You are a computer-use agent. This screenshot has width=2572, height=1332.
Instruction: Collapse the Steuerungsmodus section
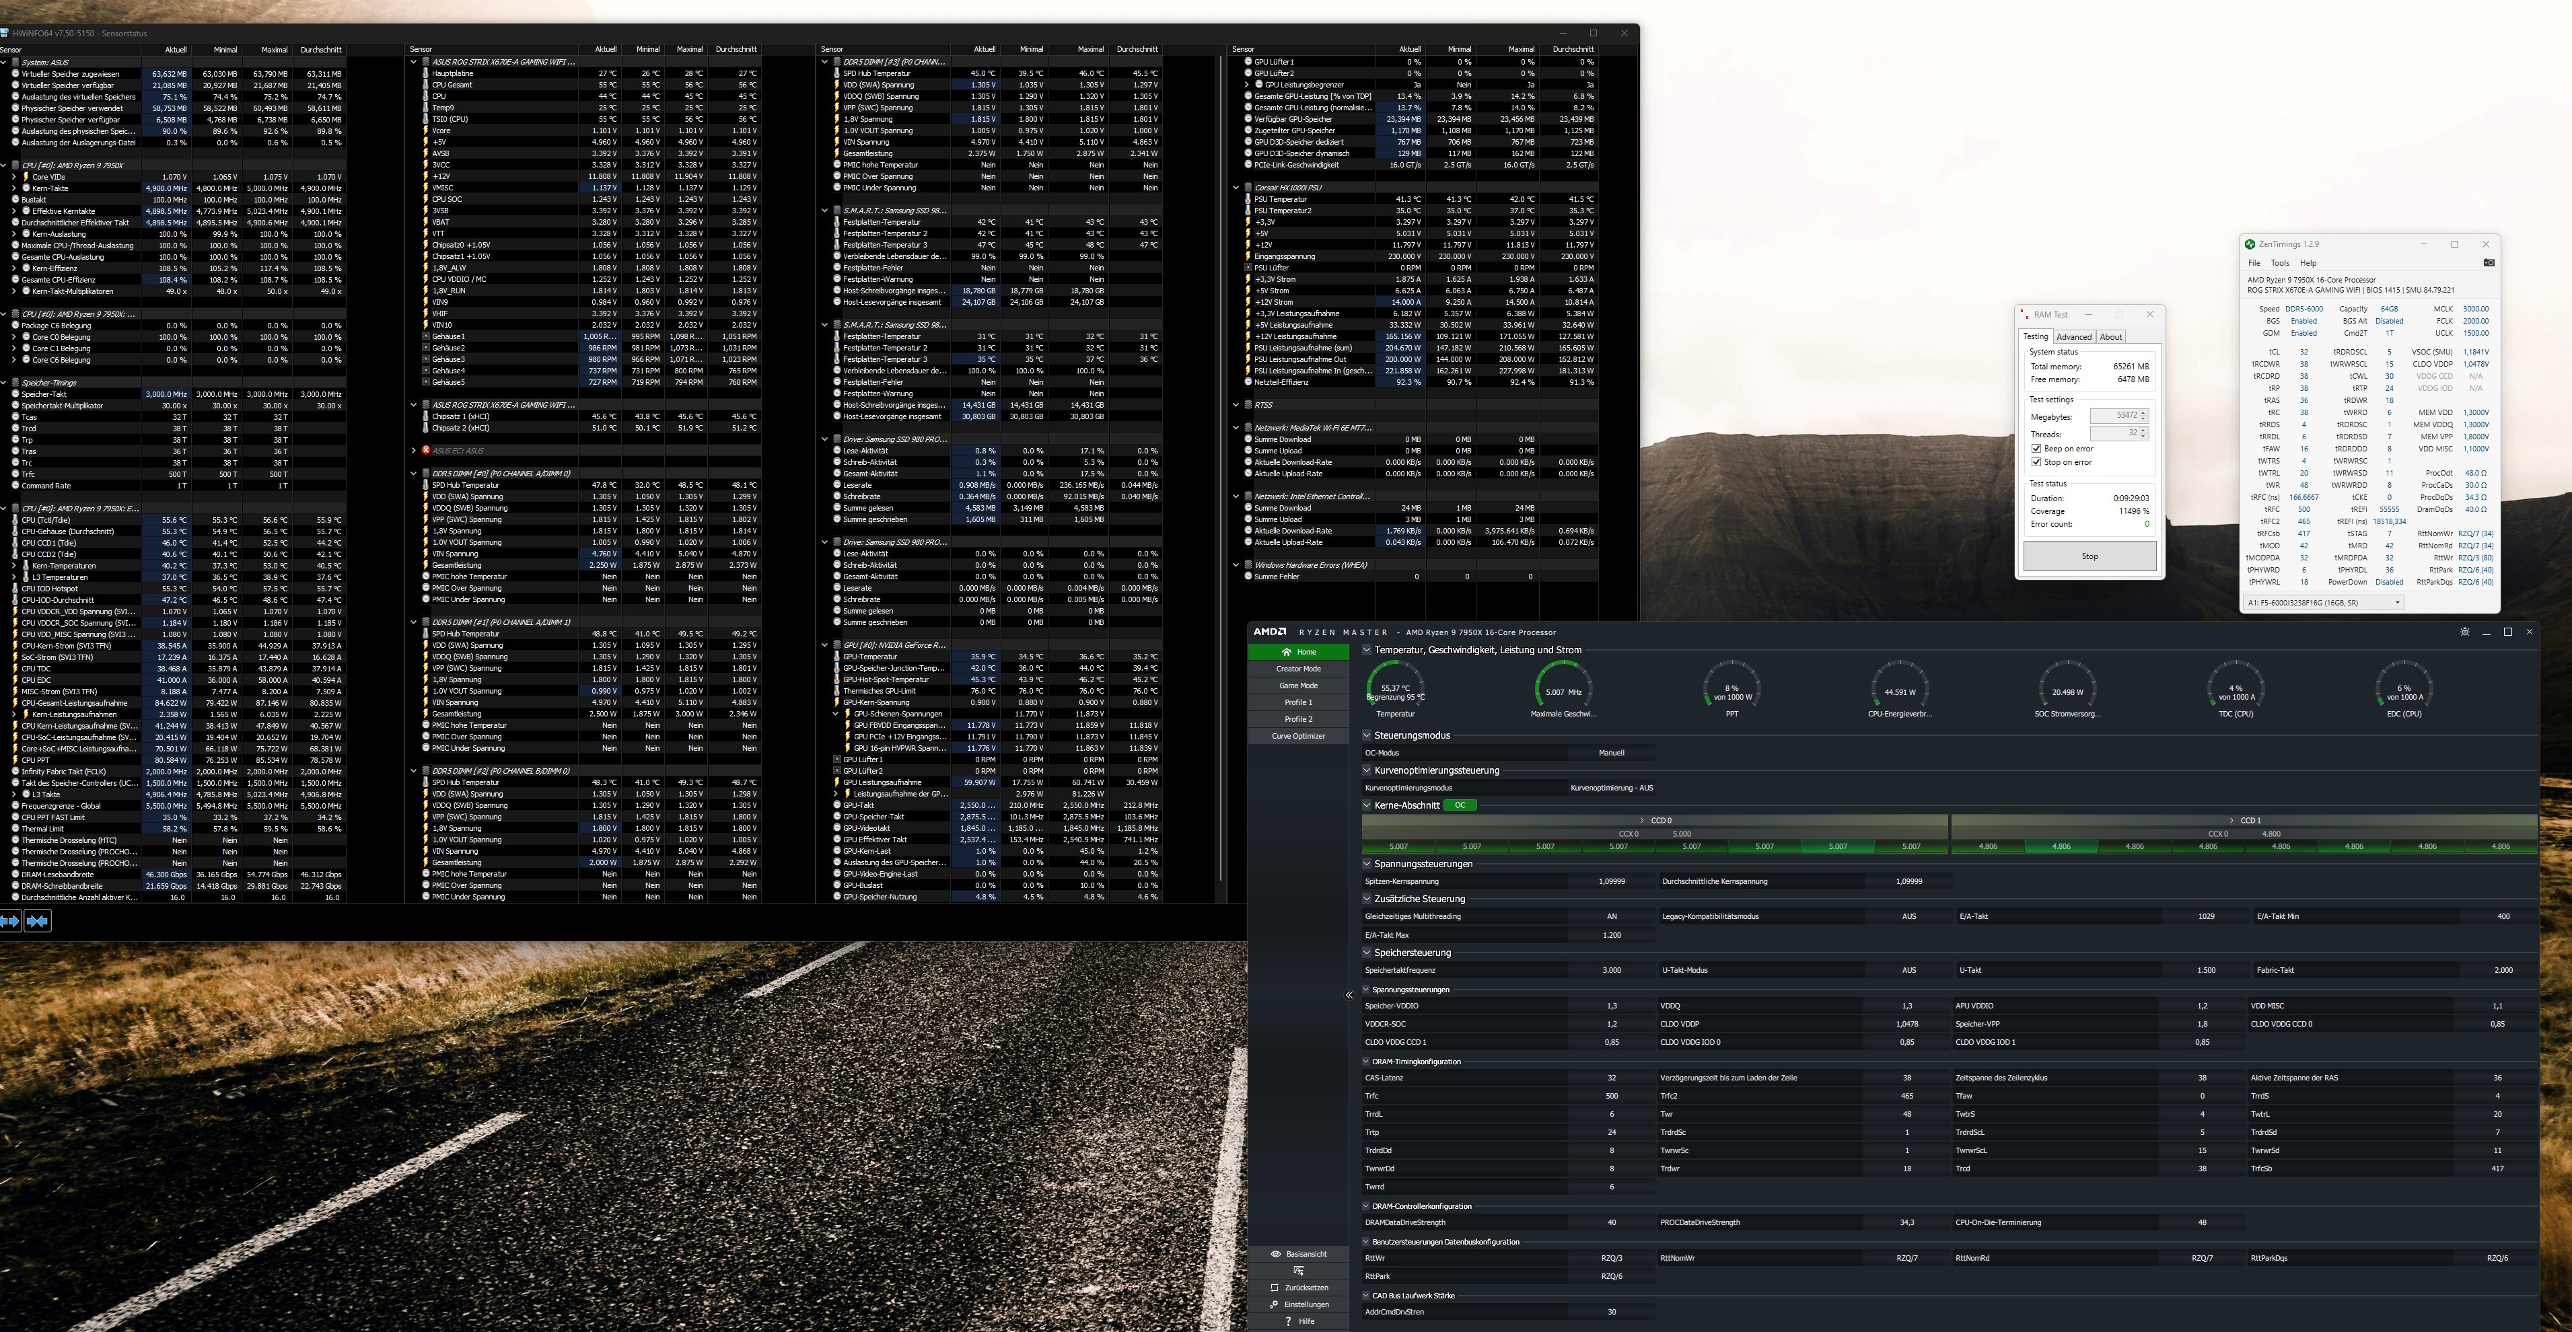pos(1367,735)
